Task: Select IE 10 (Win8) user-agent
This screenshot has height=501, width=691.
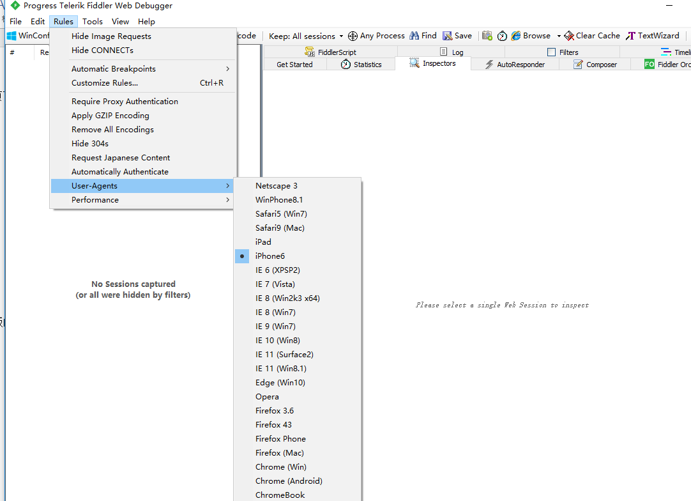Action: pyautogui.click(x=298, y=341)
